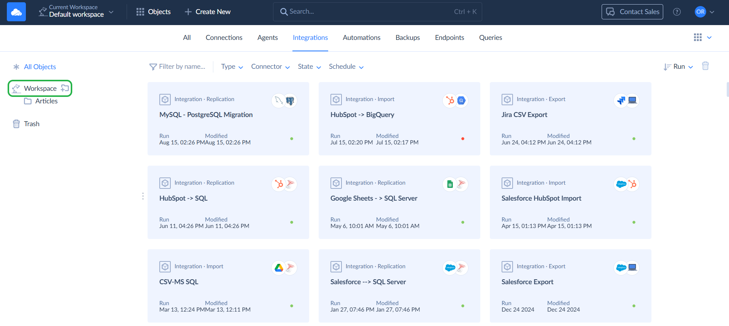Click HubSpot icon on Salesforce HubSpot Import card
Viewport: 729px width, 326px height.
632,184
